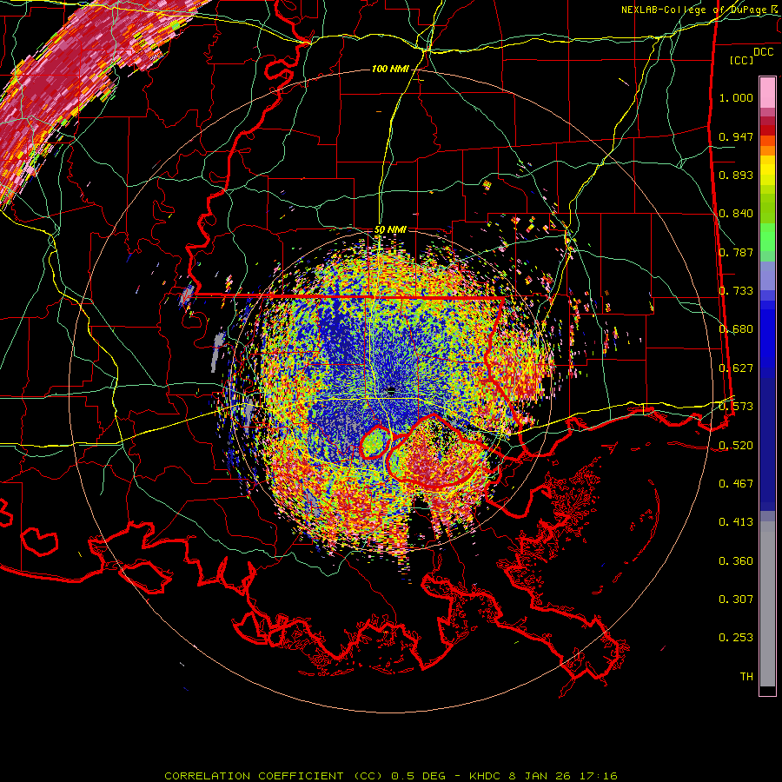This screenshot has width=782, height=782.
Task: Click the 0.680 value on the color scale
Action: (736, 328)
